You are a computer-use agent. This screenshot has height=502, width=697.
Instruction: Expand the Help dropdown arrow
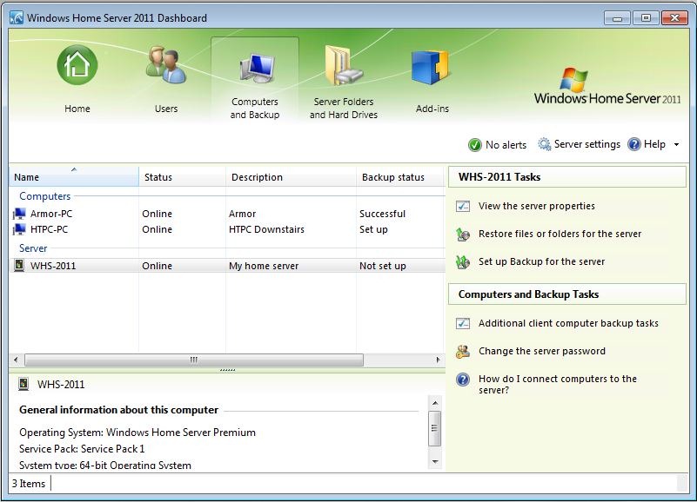click(x=676, y=144)
